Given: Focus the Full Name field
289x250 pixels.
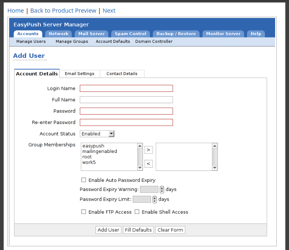Looking at the screenshot, I should point(126,100).
